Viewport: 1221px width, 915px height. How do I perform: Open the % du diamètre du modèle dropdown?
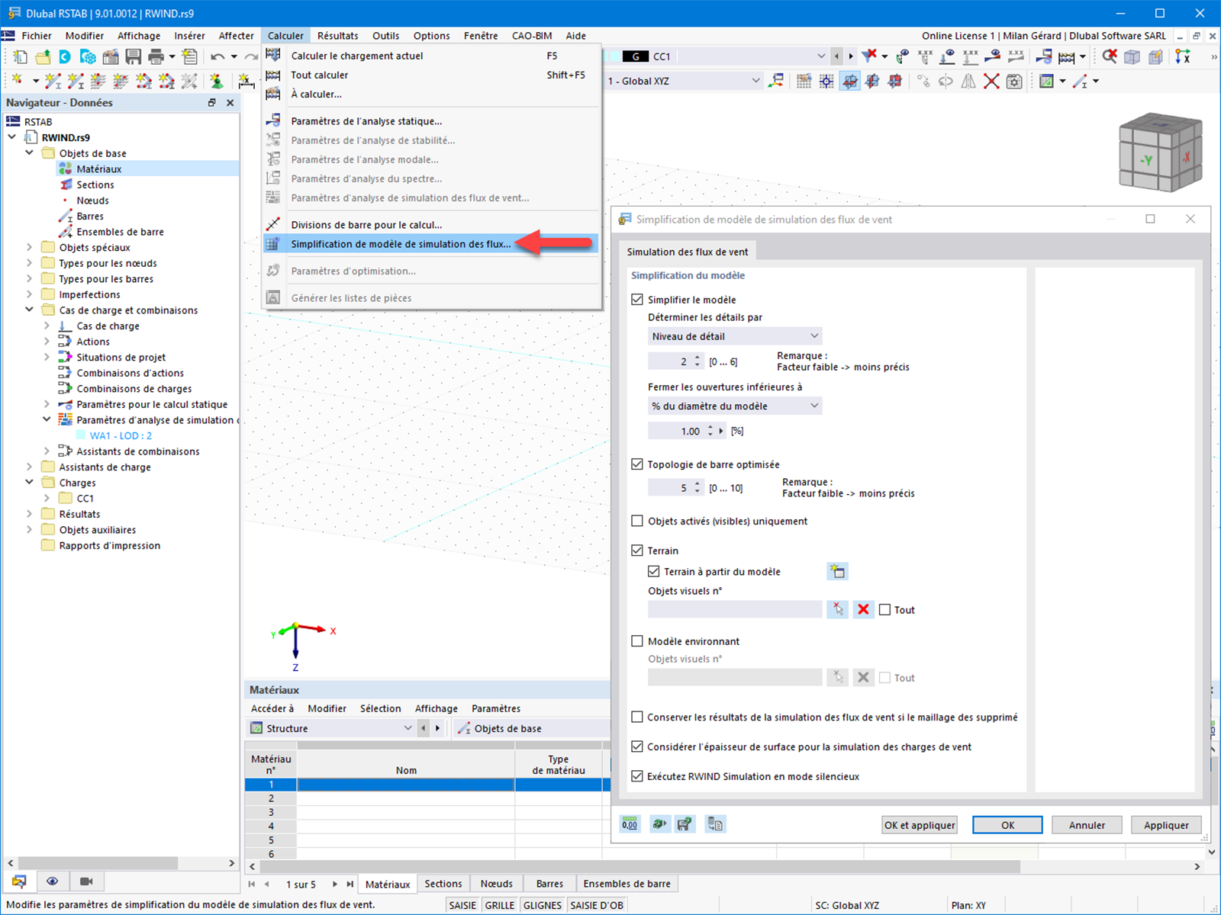(x=815, y=406)
